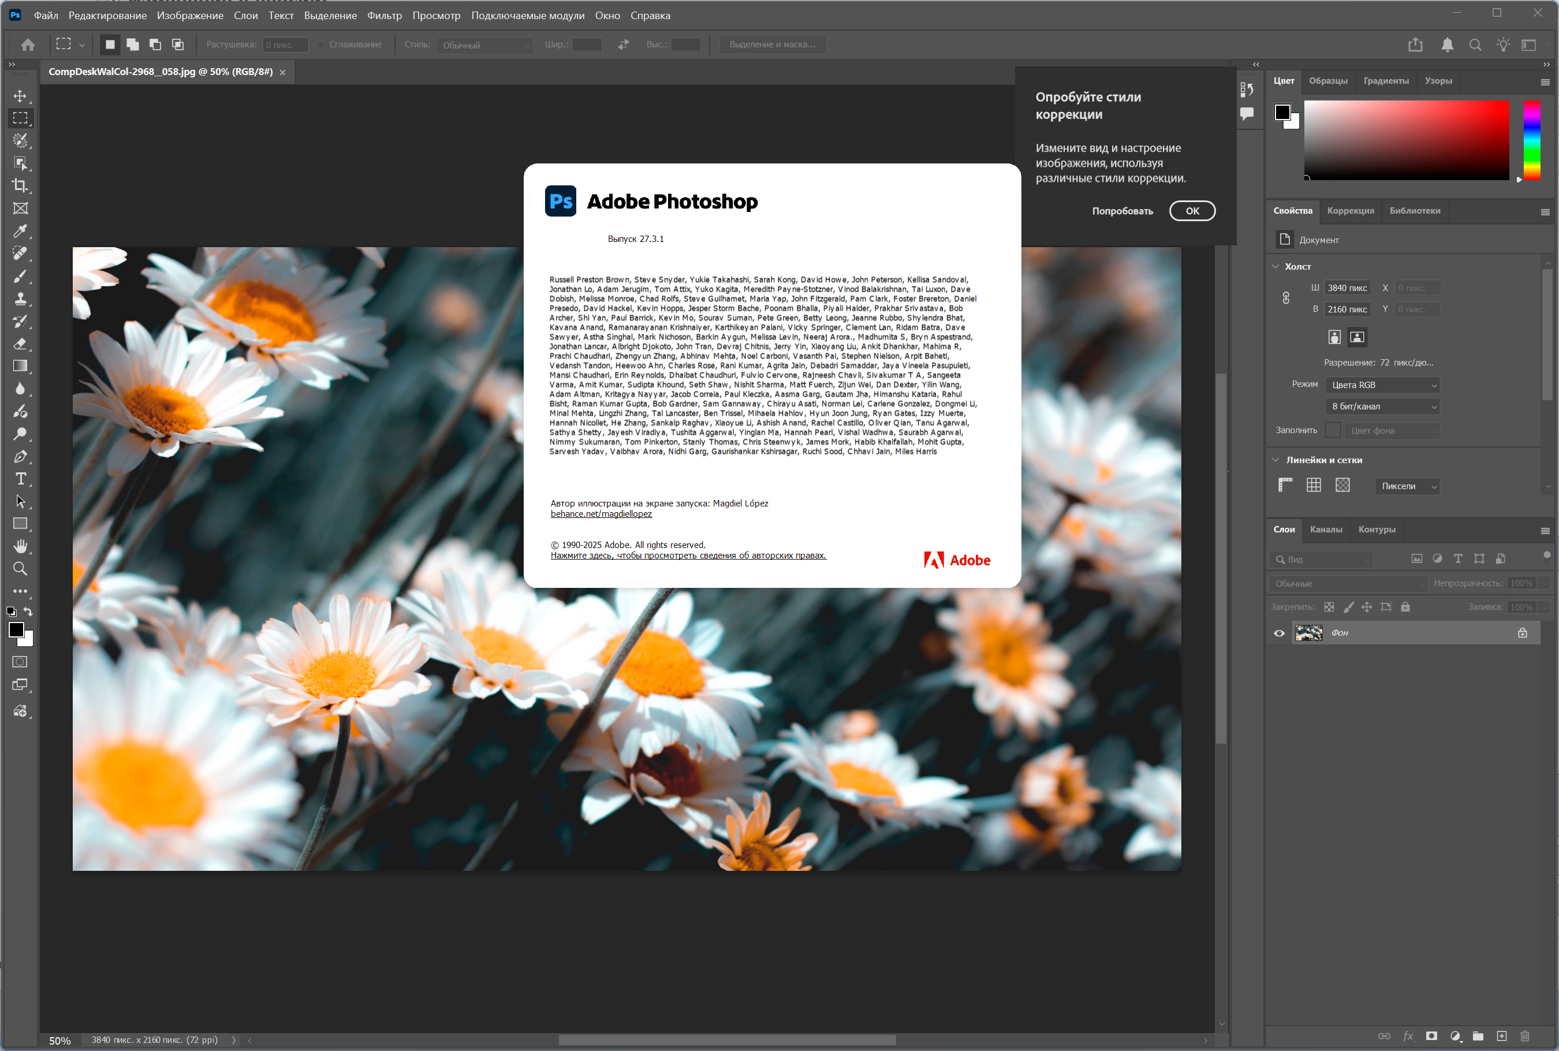
Task: Open the Режим Цвета RGB dropdown
Action: [1383, 385]
